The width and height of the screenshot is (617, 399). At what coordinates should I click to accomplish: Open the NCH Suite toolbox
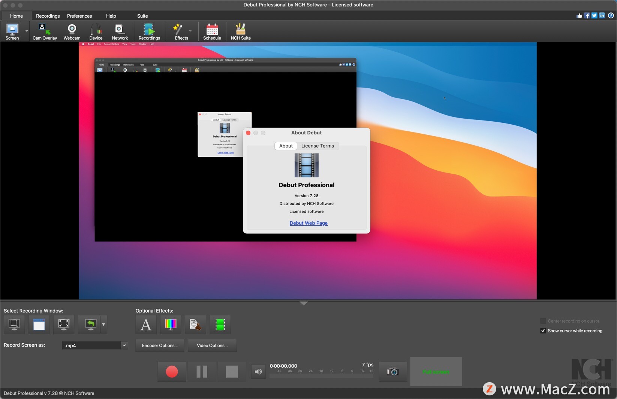(241, 31)
